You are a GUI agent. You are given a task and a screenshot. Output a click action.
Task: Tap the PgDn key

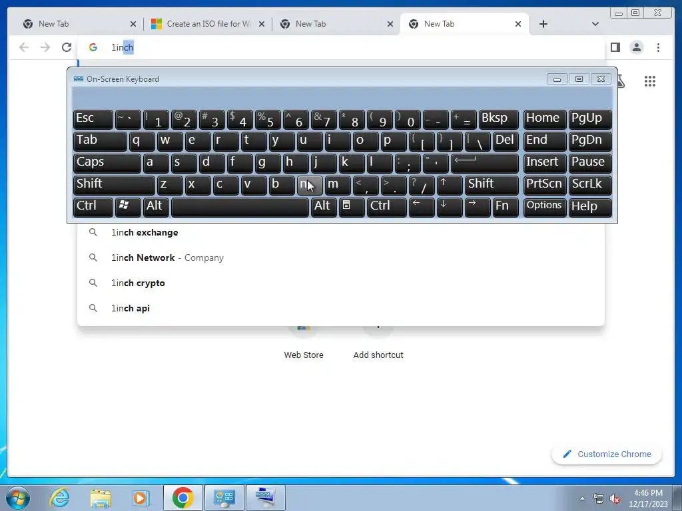(590, 141)
